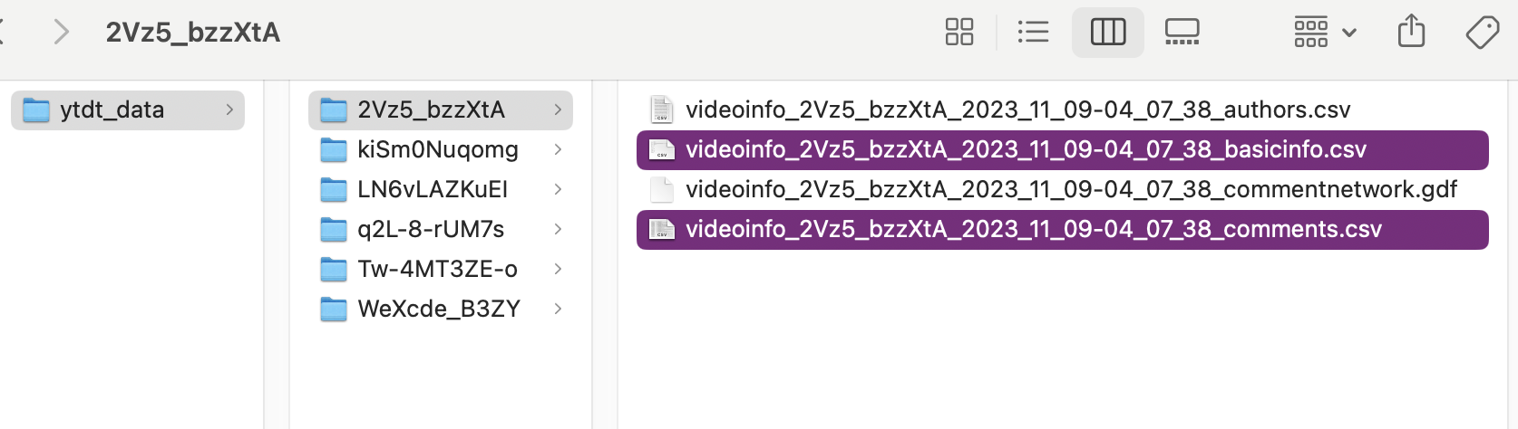Click the WeXcde_B3ZY folder icon
The height and width of the screenshot is (429, 1518).
pyautogui.click(x=334, y=310)
